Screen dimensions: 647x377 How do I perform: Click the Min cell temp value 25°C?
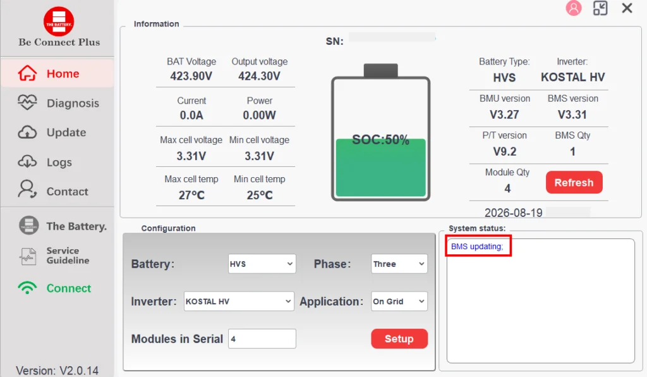pos(260,195)
